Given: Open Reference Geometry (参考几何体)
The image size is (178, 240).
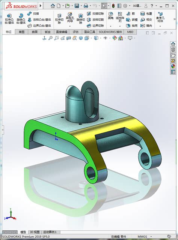Looking at the screenshot, I should [160, 17].
